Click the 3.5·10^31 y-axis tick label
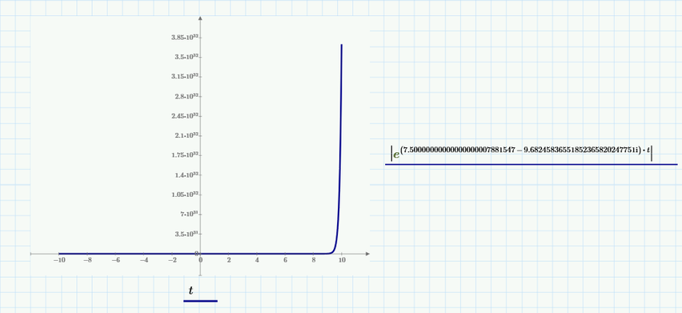Image resolution: width=682 pixels, height=313 pixels. pos(187,234)
